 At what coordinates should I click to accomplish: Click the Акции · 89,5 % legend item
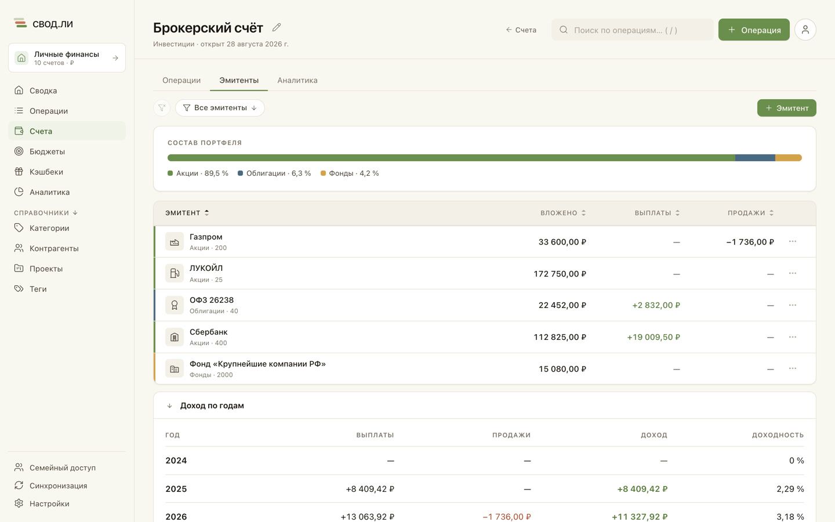(198, 173)
